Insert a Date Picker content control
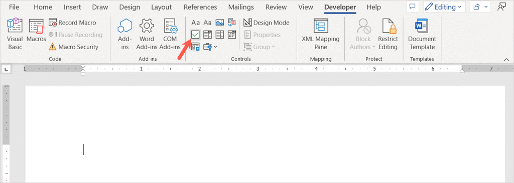Viewport: 514px width, 183px height. pos(232,34)
